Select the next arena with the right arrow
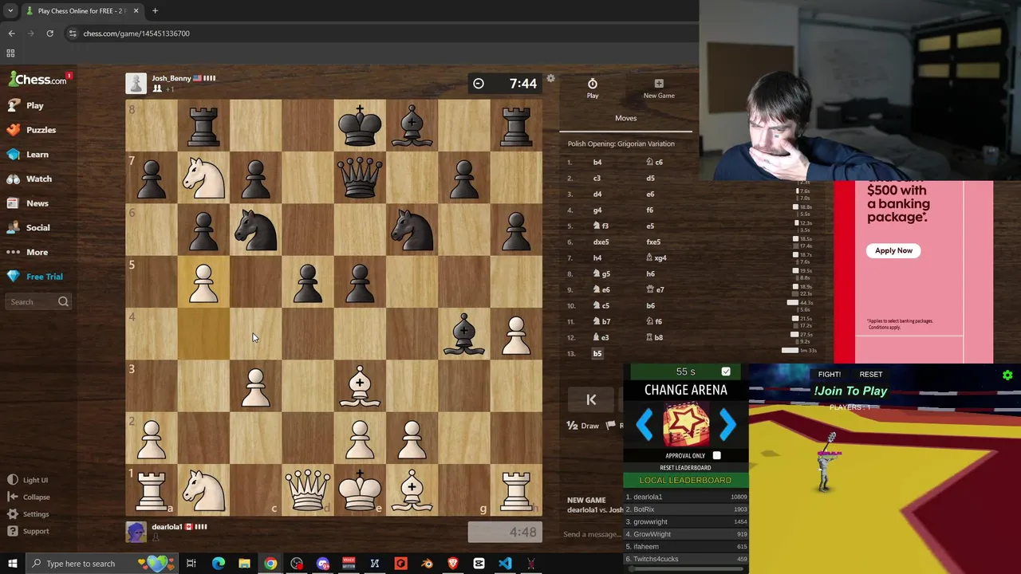1021x574 pixels. pos(727,424)
